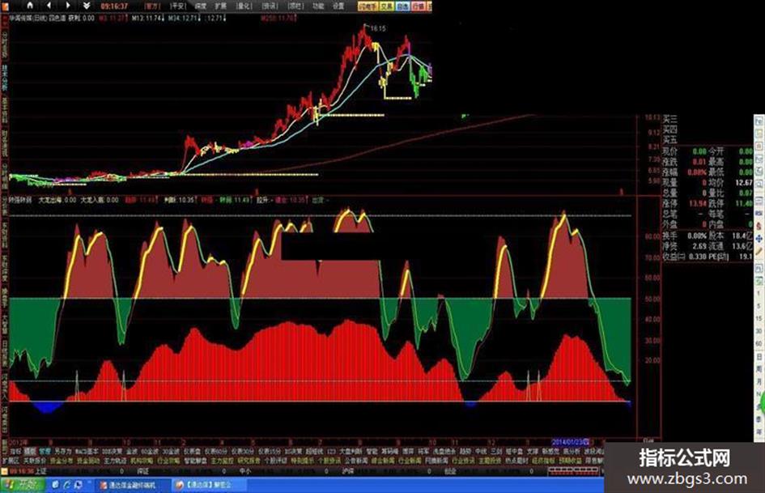Navigate back with the left arrow

(x=49, y=6)
